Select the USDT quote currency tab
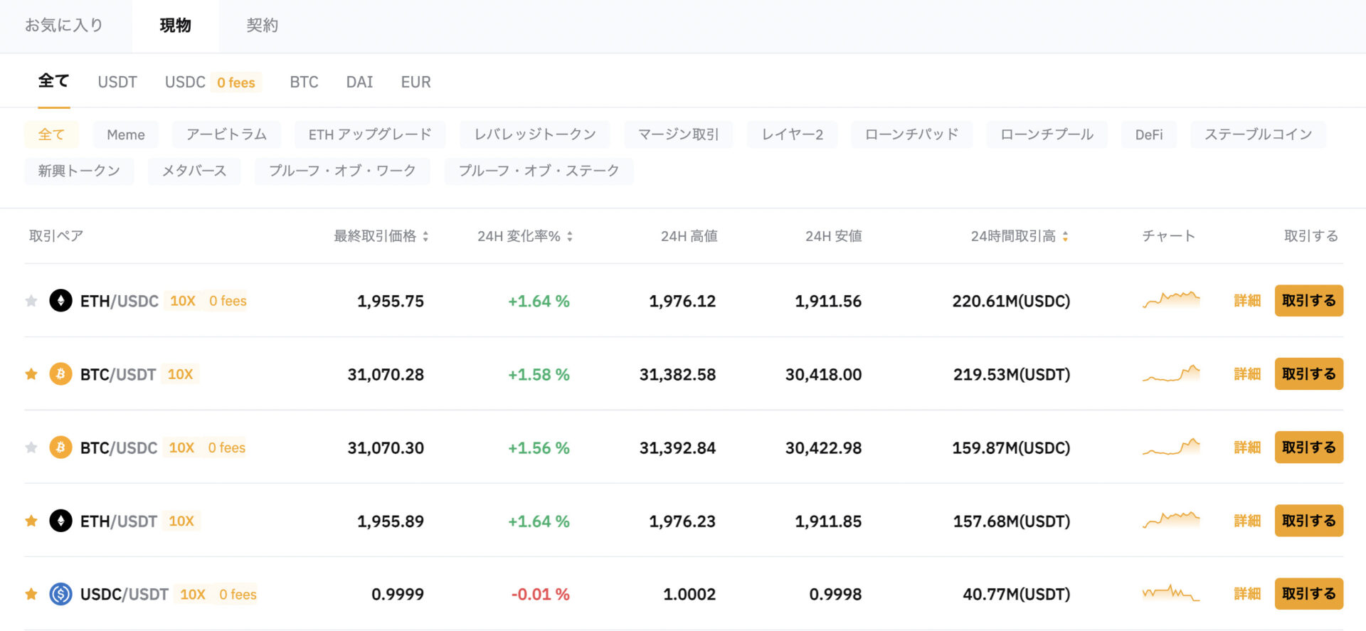 [117, 82]
